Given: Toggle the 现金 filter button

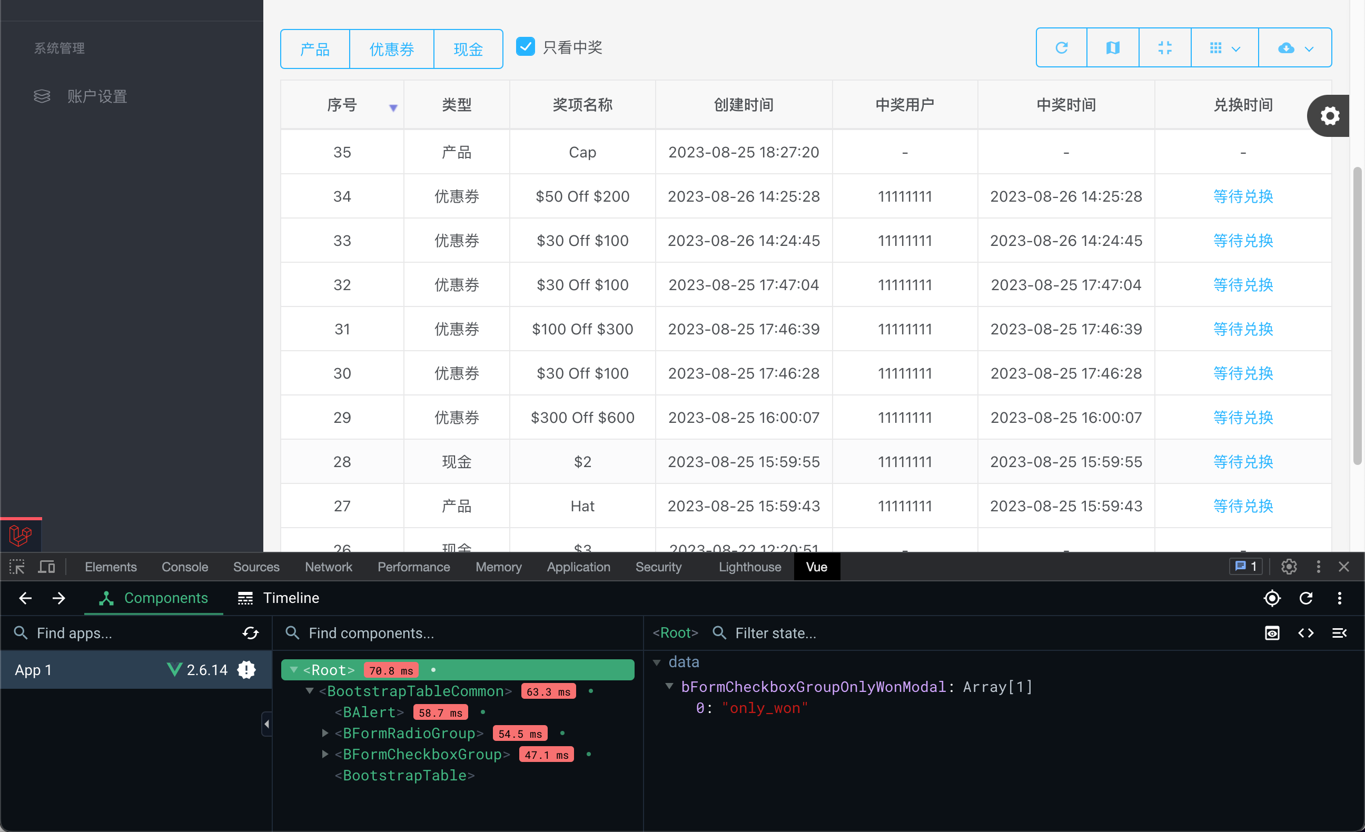Looking at the screenshot, I should coord(468,49).
